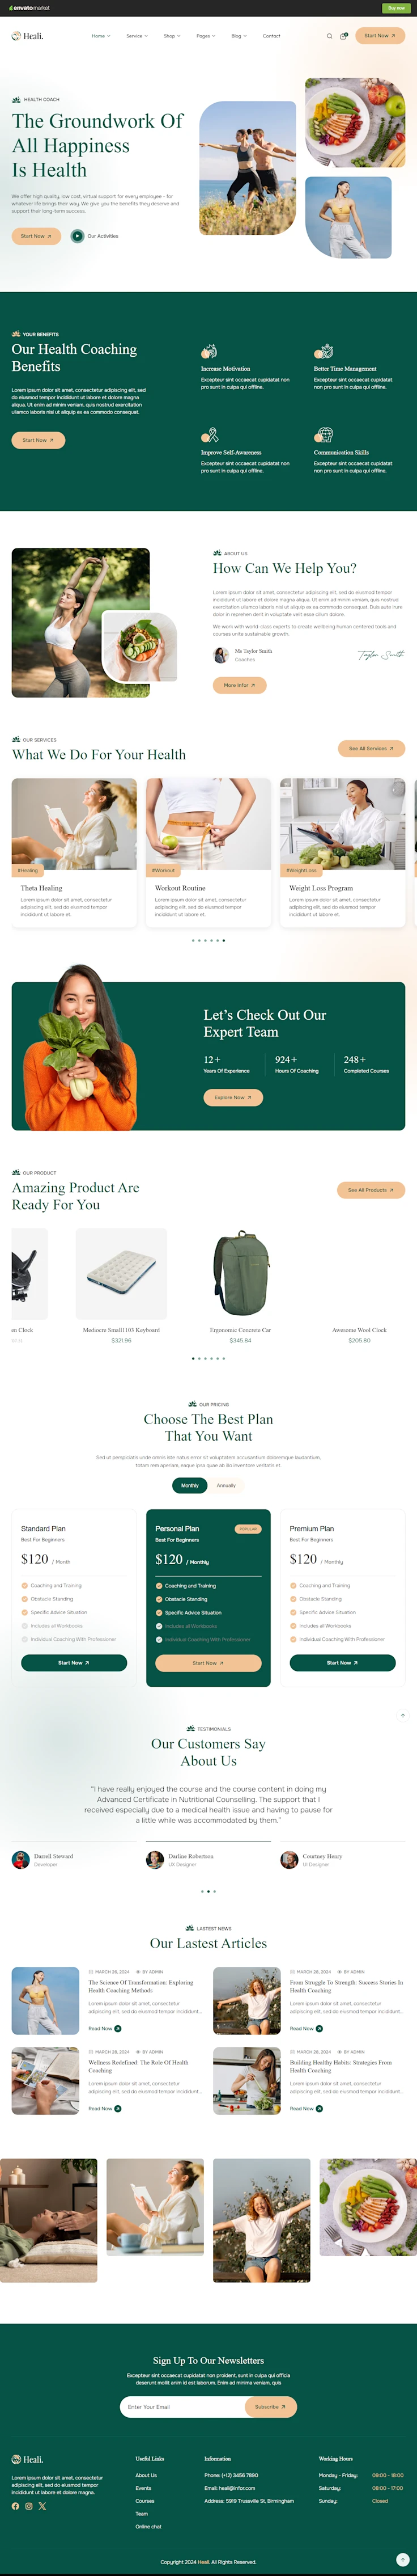Expand the Service dropdown menu

[137, 36]
